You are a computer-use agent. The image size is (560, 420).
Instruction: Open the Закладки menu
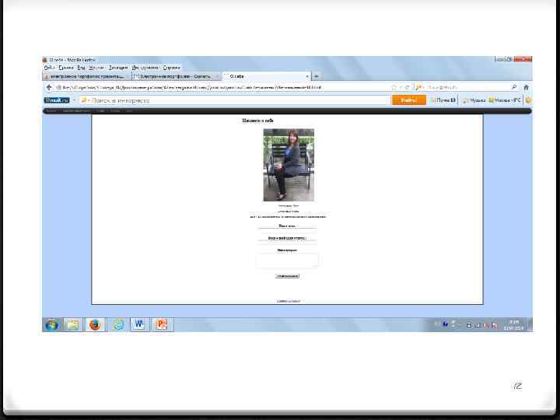118,67
